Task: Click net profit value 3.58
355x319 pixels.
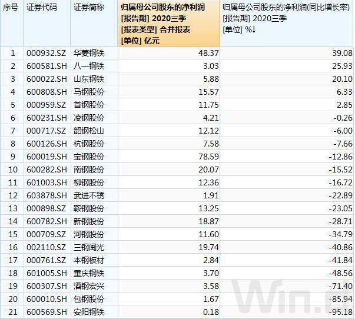Action: (x=211, y=286)
